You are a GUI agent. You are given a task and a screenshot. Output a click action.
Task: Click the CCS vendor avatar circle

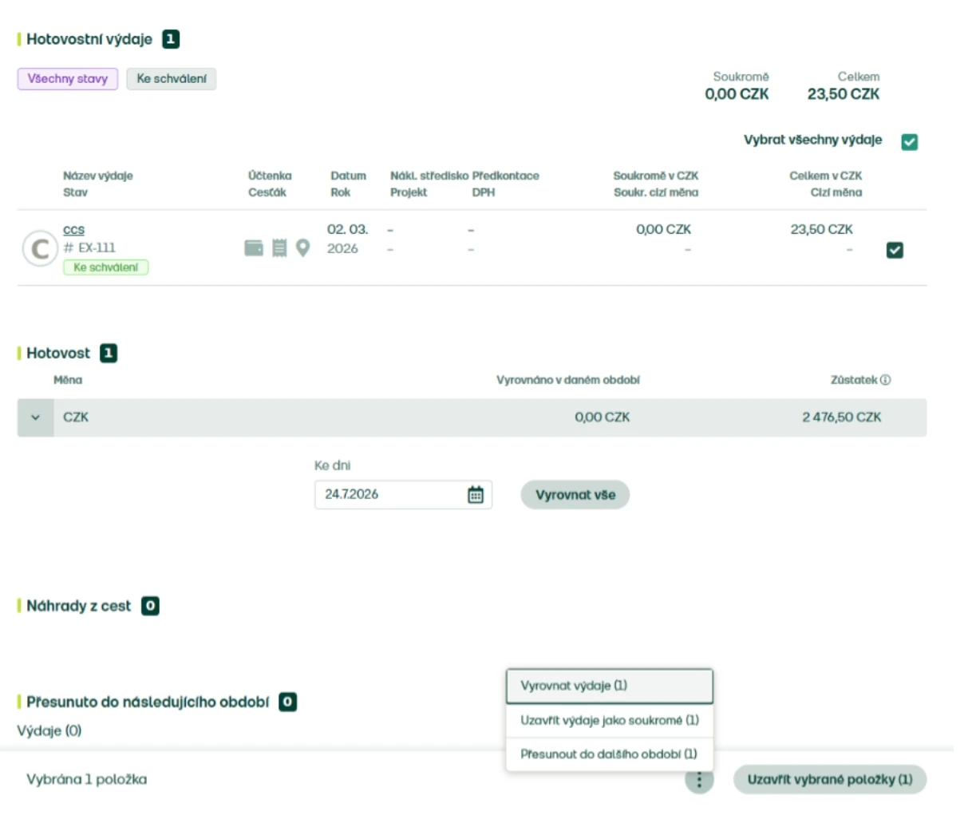pyautogui.click(x=39, y=249)
